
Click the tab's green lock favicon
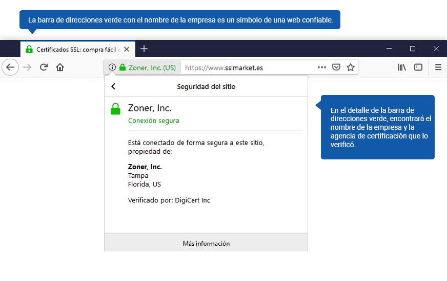click(29, 49)
